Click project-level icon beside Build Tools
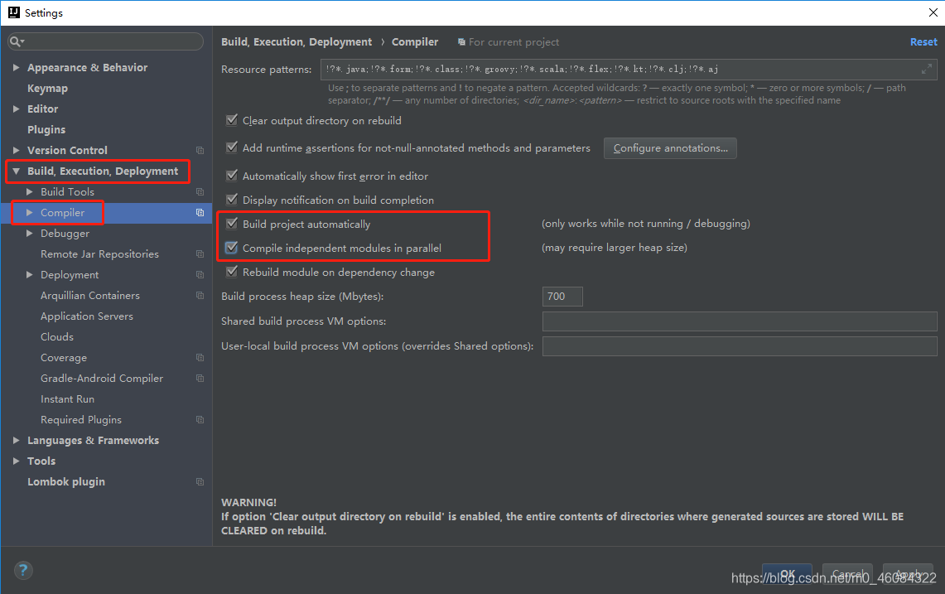The height and width of the screenshot is (594, 945). click(x=200, y=191)
